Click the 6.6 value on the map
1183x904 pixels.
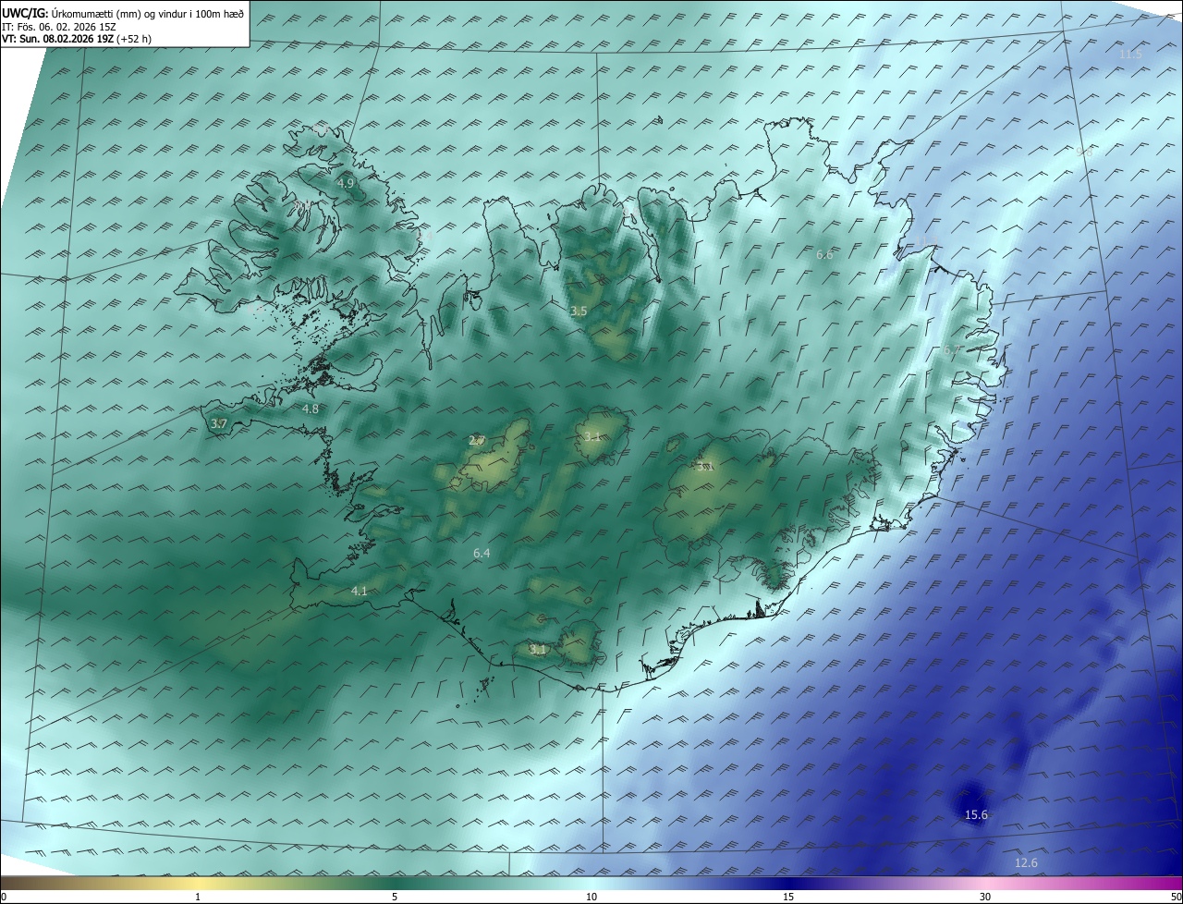(824, 254)
